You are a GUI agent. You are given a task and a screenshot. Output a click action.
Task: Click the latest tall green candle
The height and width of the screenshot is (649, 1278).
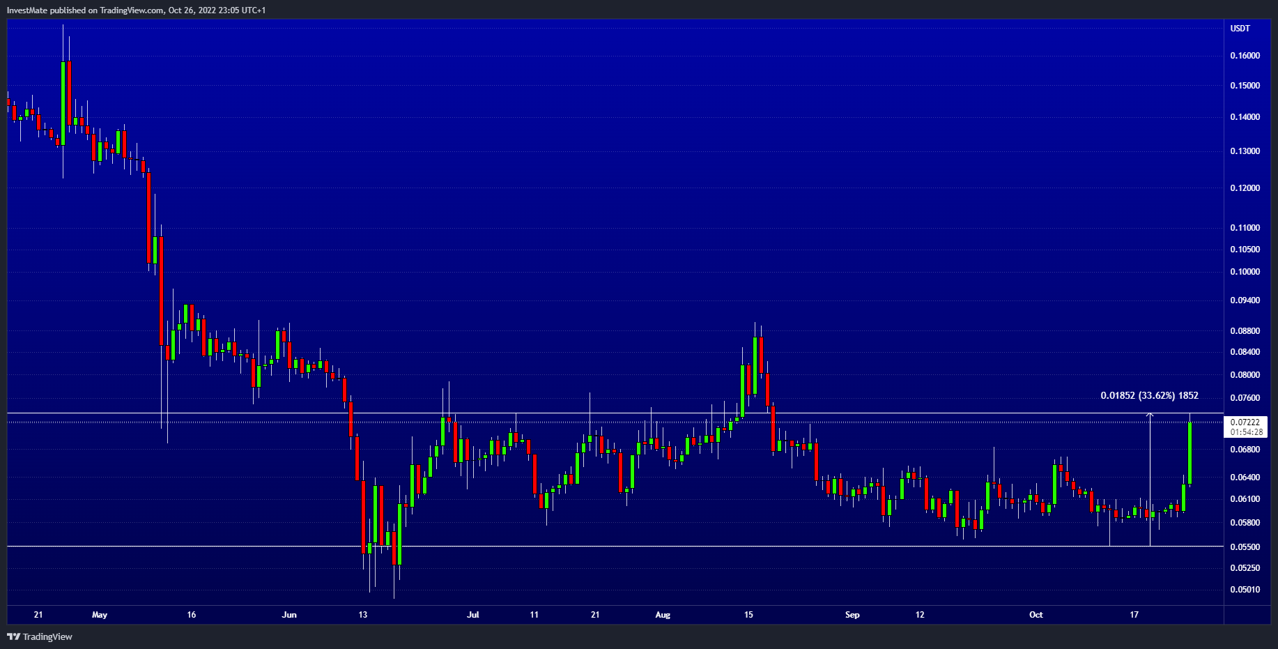click(1190, 453)
